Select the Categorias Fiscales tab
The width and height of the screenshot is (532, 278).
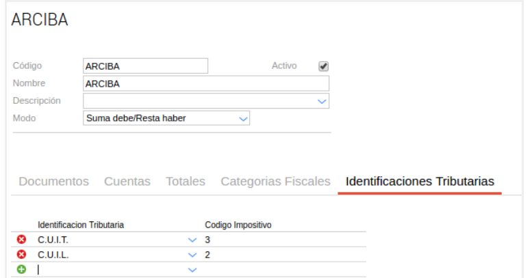pos(275,182)
